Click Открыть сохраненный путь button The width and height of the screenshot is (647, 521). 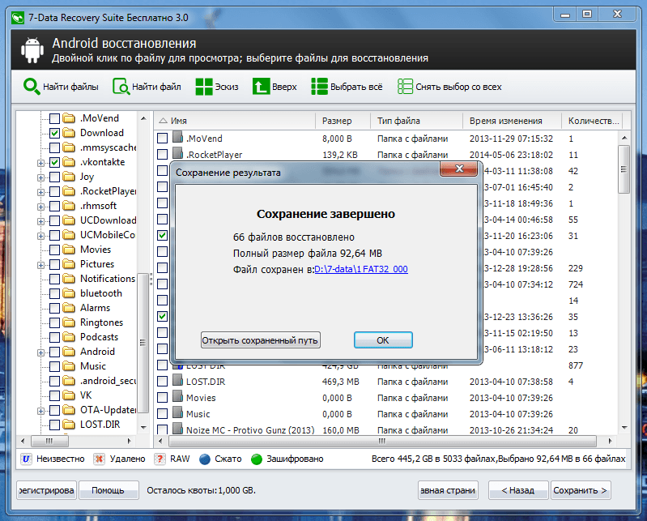tap(261, 340)
